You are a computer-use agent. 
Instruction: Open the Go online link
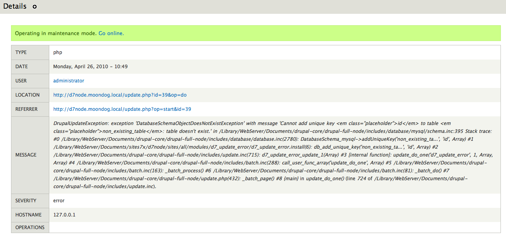click(111, 33)
